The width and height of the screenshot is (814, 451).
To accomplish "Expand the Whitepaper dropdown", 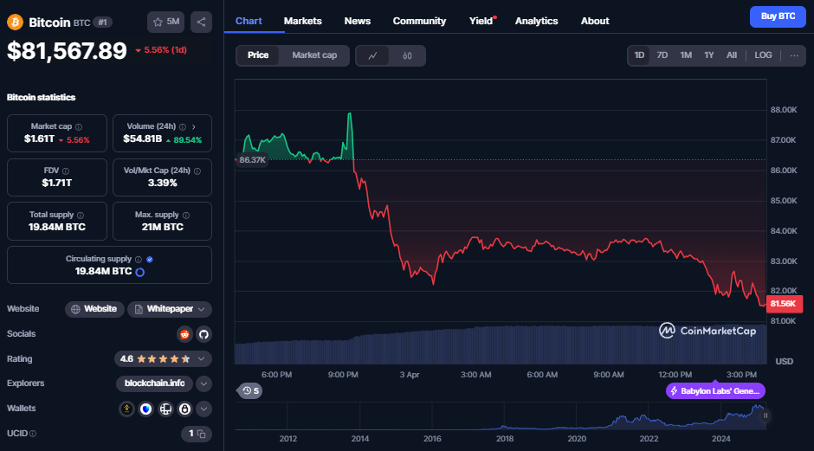I will point(169,309).
